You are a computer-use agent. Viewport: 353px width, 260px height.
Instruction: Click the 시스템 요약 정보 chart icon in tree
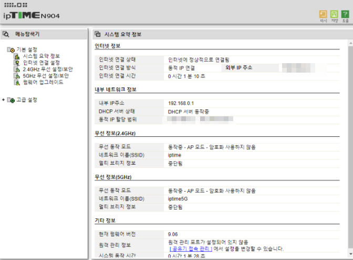click(x=17, y=56)
